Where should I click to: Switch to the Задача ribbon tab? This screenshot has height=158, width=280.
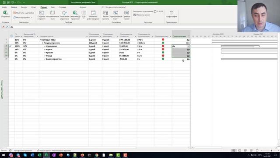(14, 7)
